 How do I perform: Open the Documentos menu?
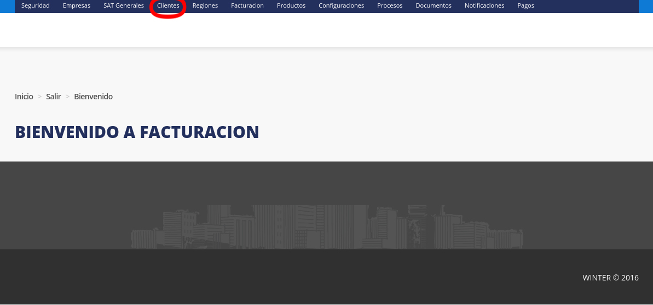point(434,5)
